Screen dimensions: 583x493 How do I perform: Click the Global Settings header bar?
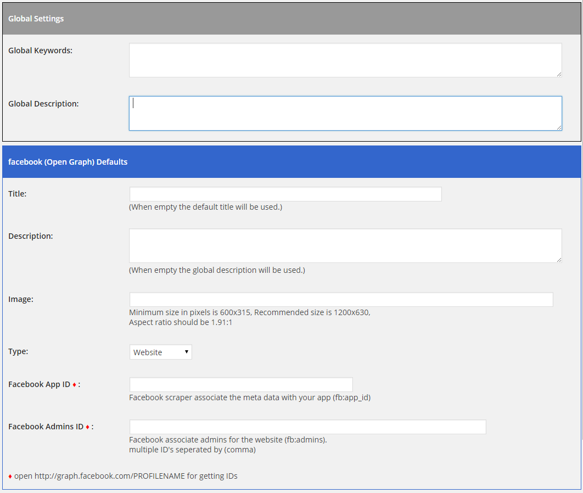[x=291, y=19]
